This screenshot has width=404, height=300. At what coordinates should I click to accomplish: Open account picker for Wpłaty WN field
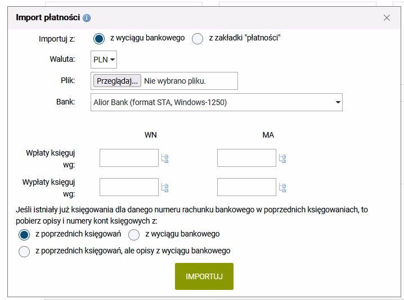[165, 158]
